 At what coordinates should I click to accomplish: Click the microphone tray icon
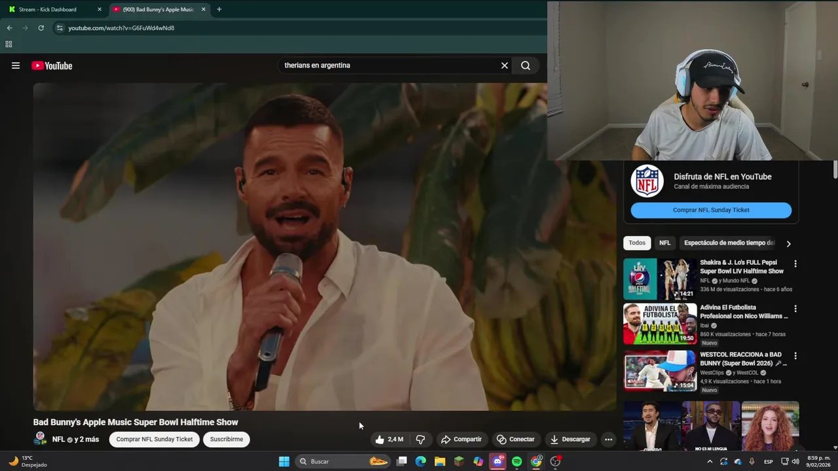click(x=752, y=461)
